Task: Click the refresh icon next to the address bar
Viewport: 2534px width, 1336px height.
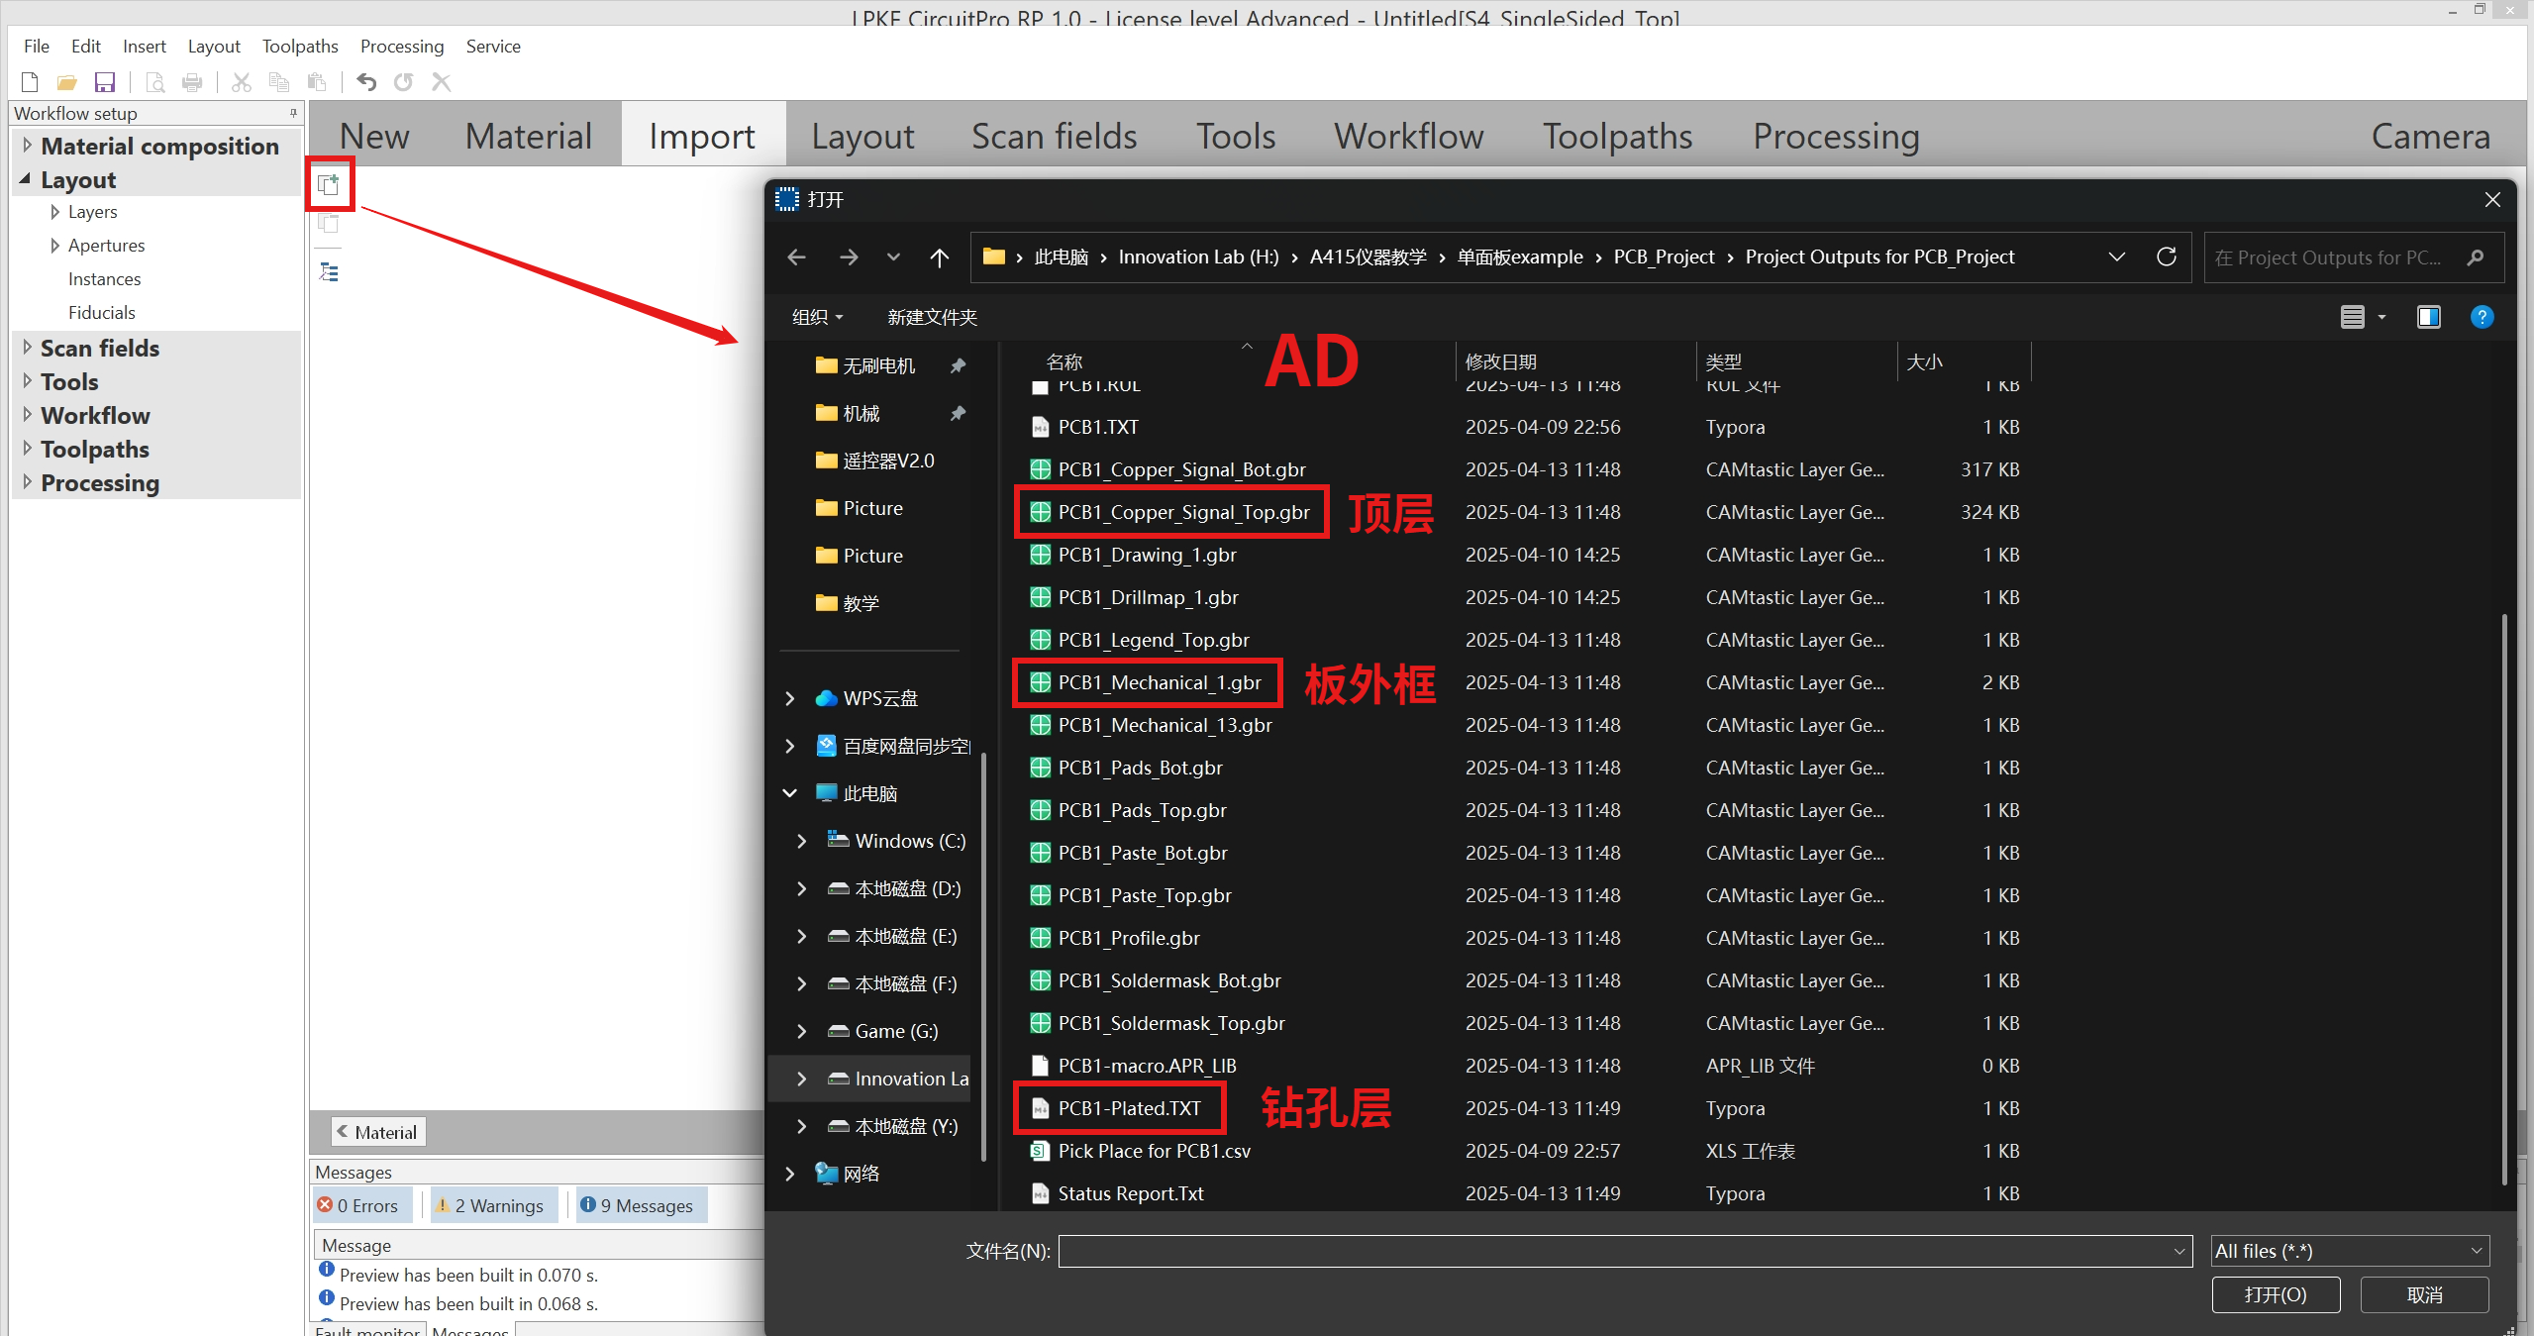Action: coord(2166,257)
